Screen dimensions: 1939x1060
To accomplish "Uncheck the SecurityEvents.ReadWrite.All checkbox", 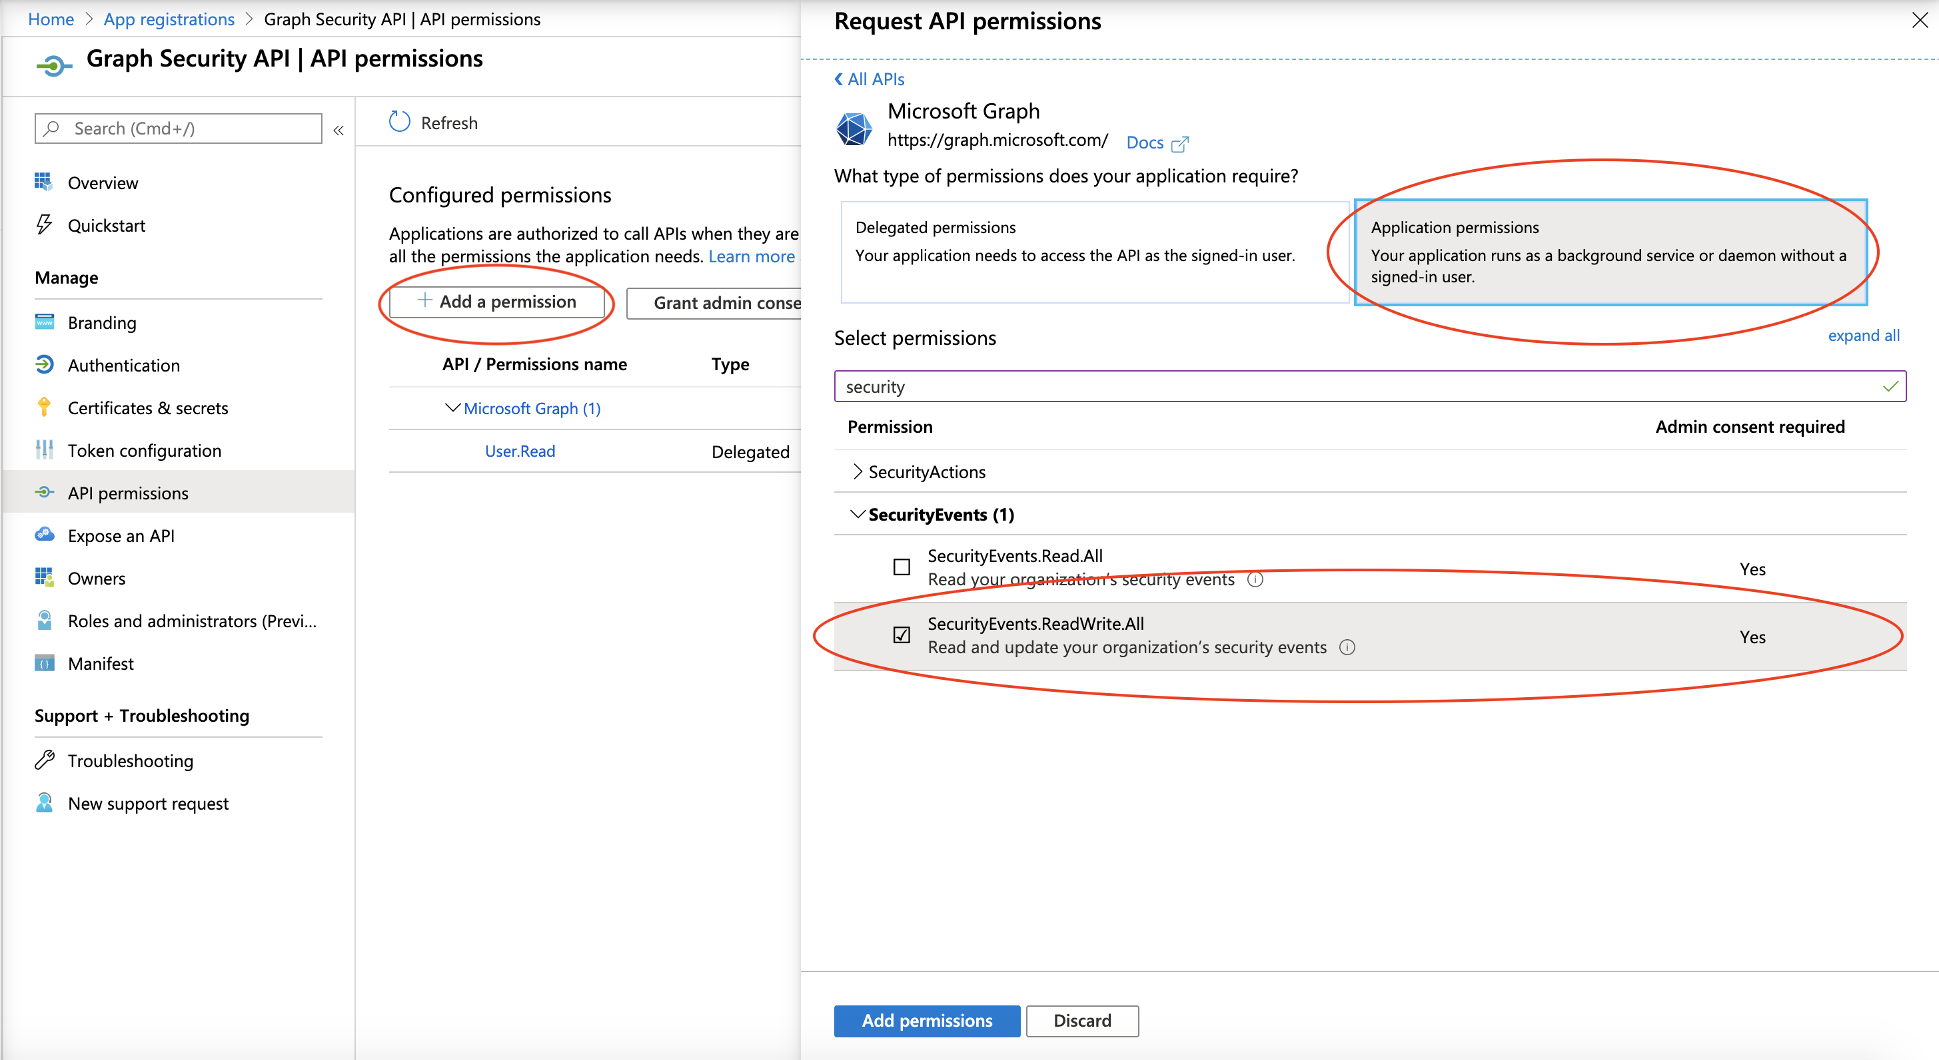I will 901,636.
